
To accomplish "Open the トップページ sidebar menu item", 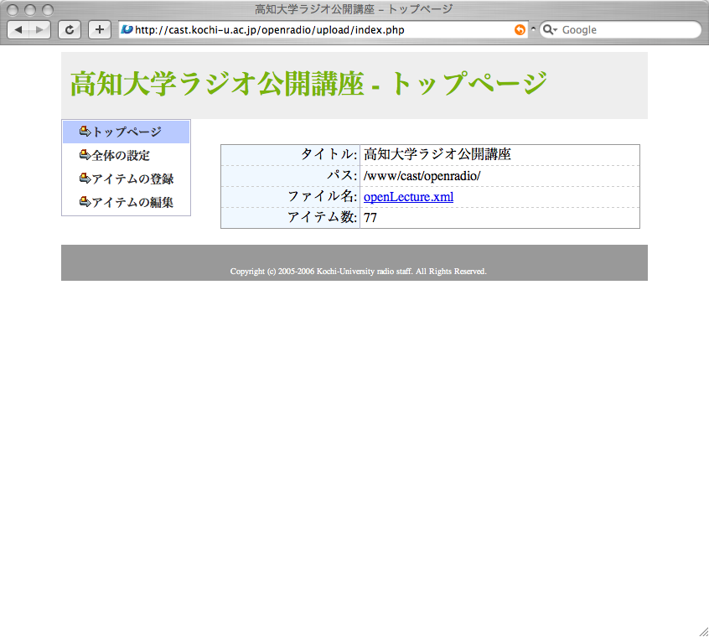I will tap(127, 132).
